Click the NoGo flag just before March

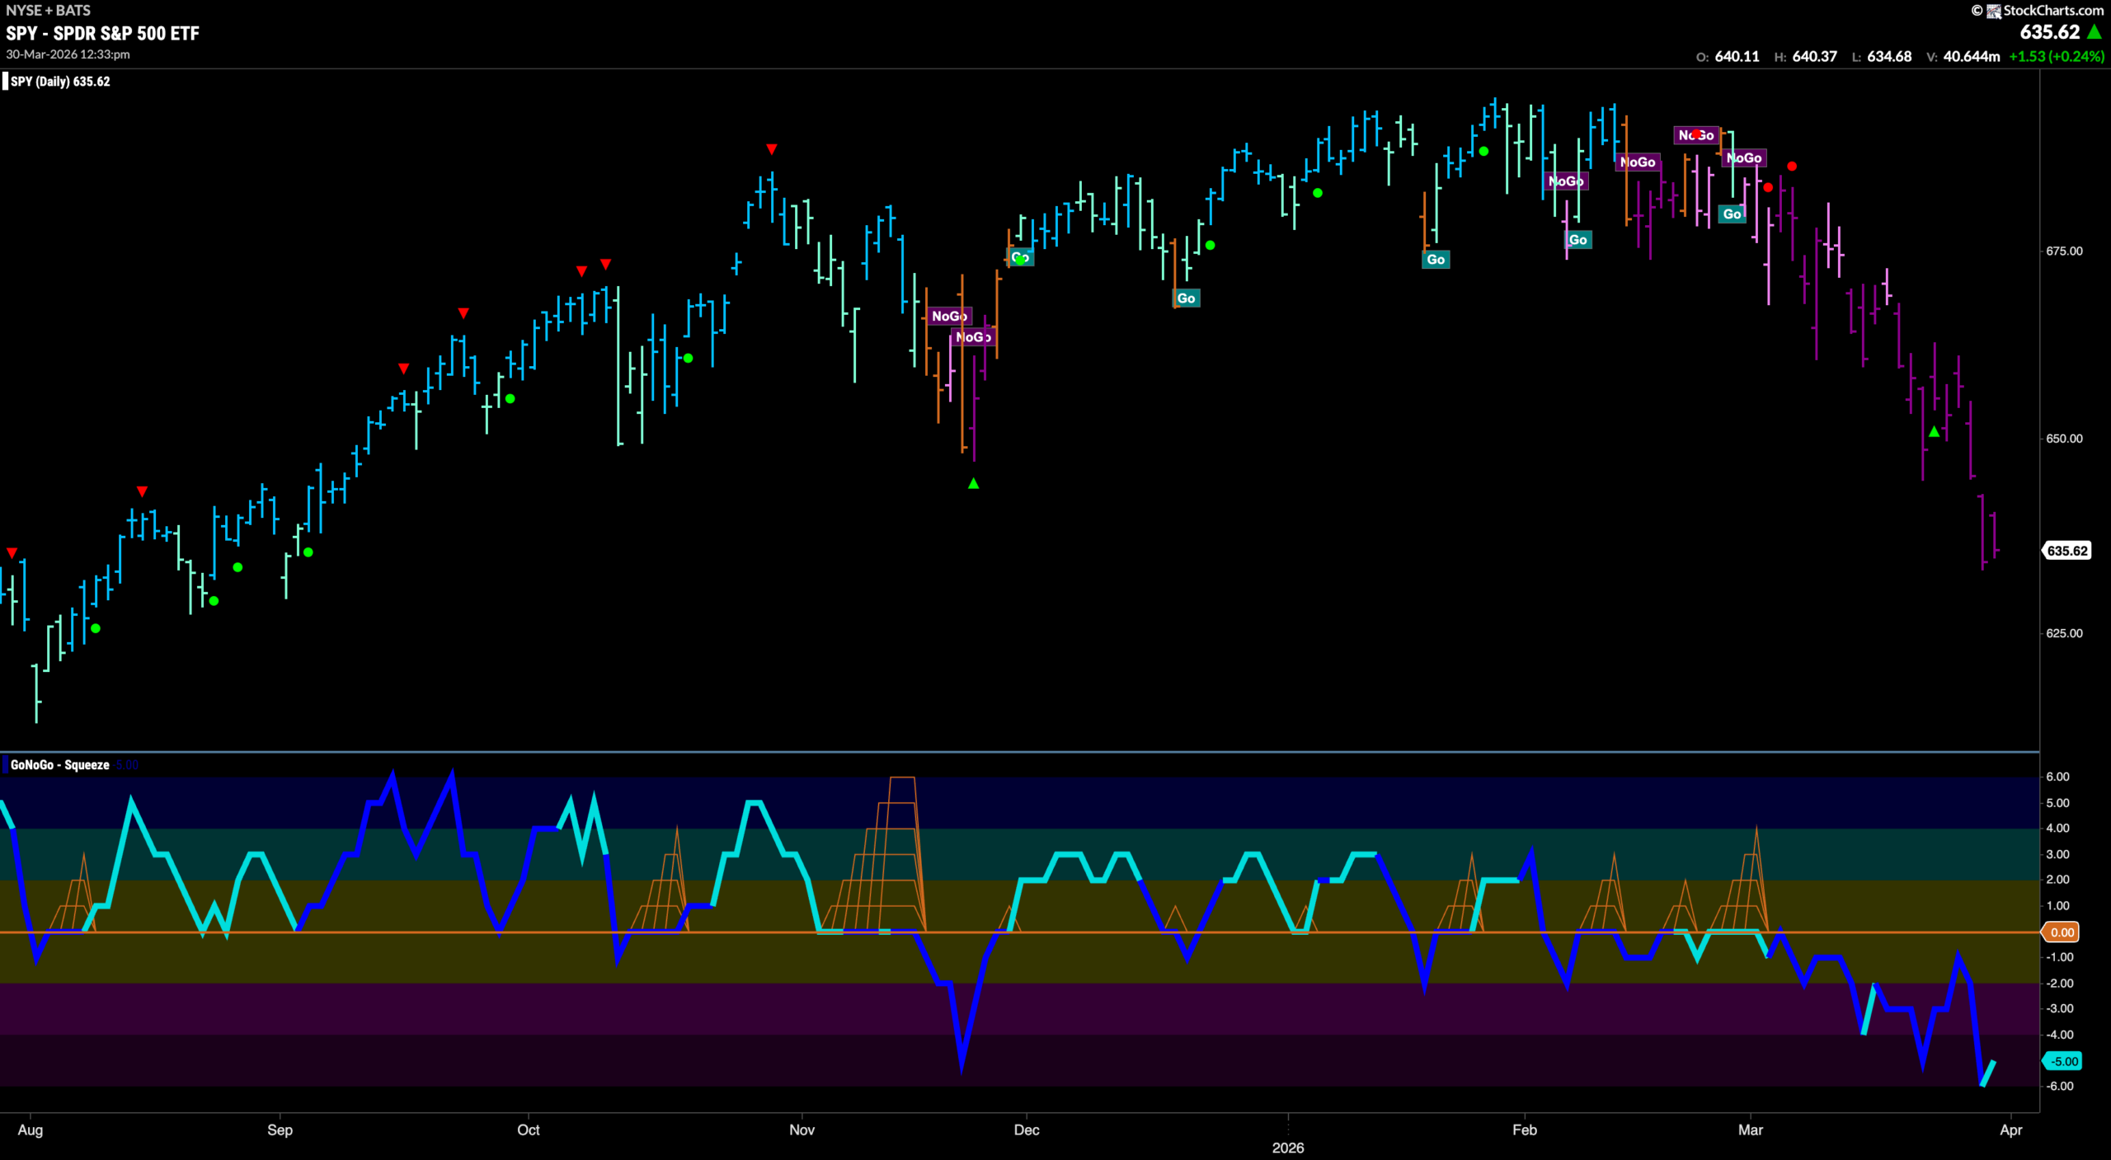pyautogui.click(x=1744, y=158)
